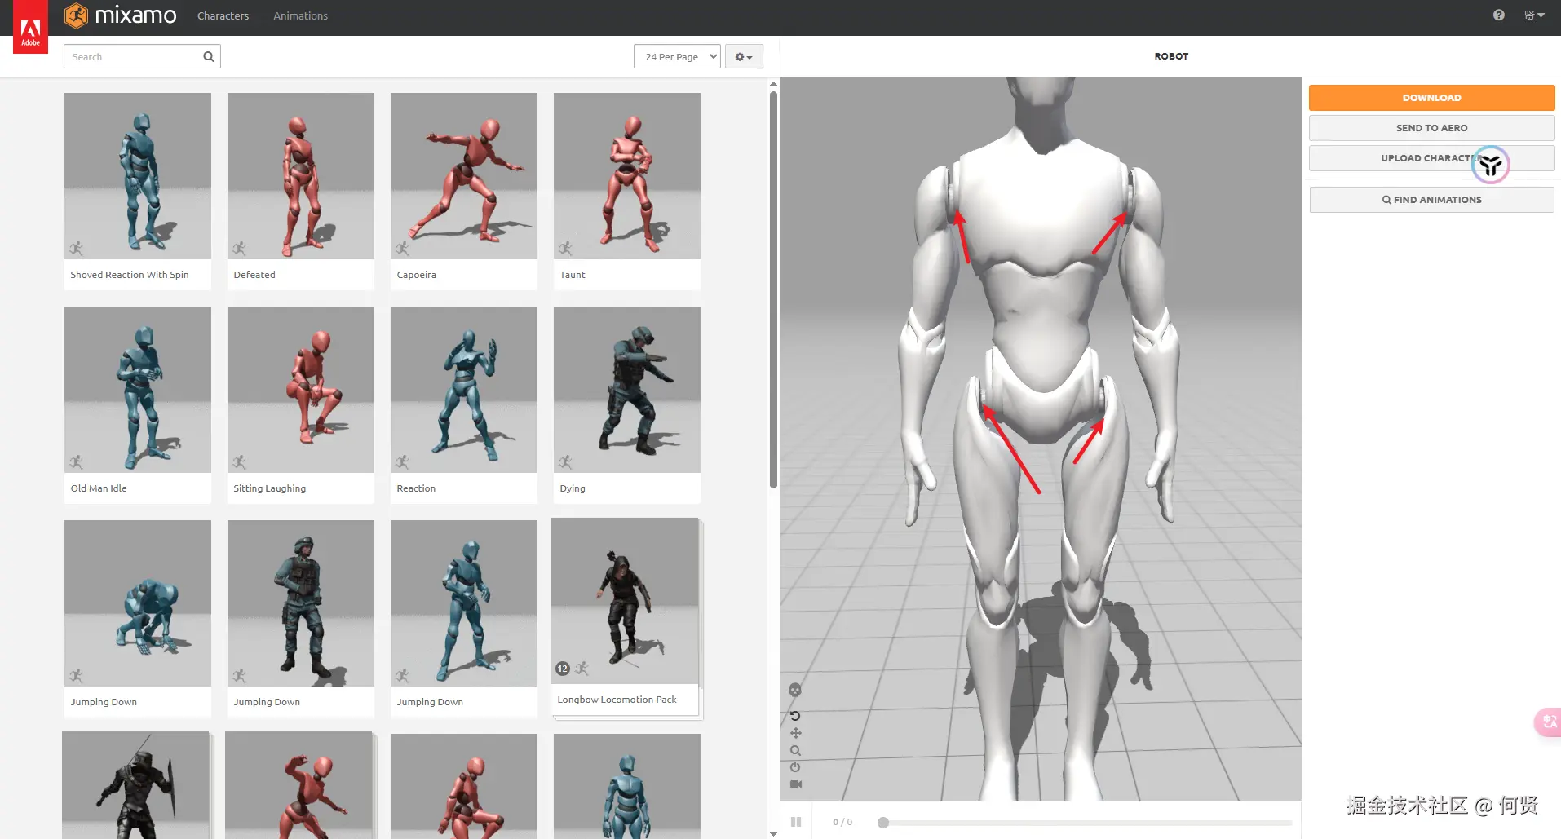
Task: Switch to the Characters tab
Action: (x=223, y=15)
